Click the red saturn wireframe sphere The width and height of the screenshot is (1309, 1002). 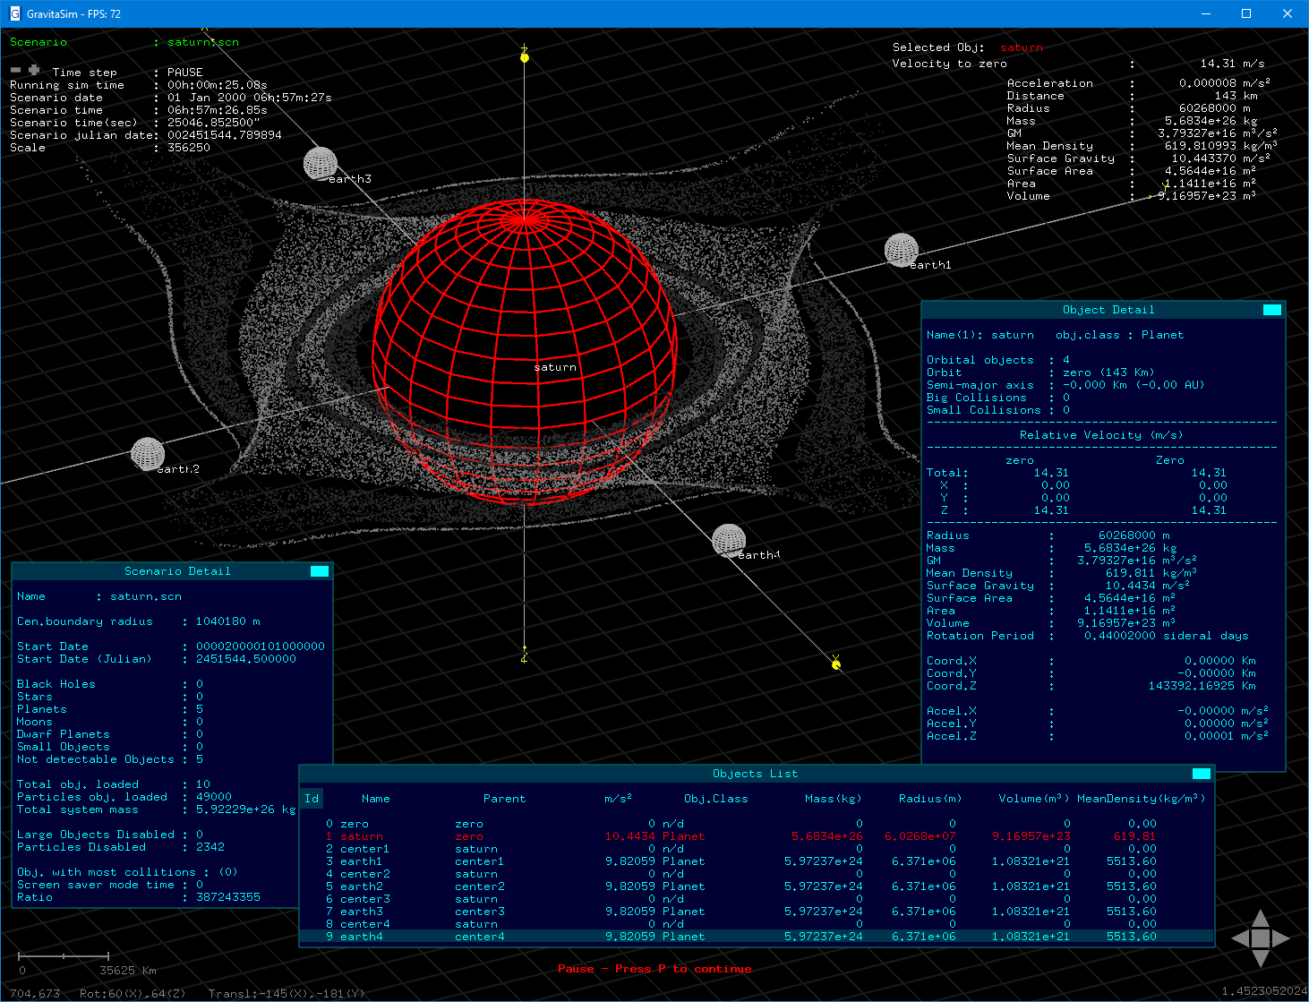525,352
